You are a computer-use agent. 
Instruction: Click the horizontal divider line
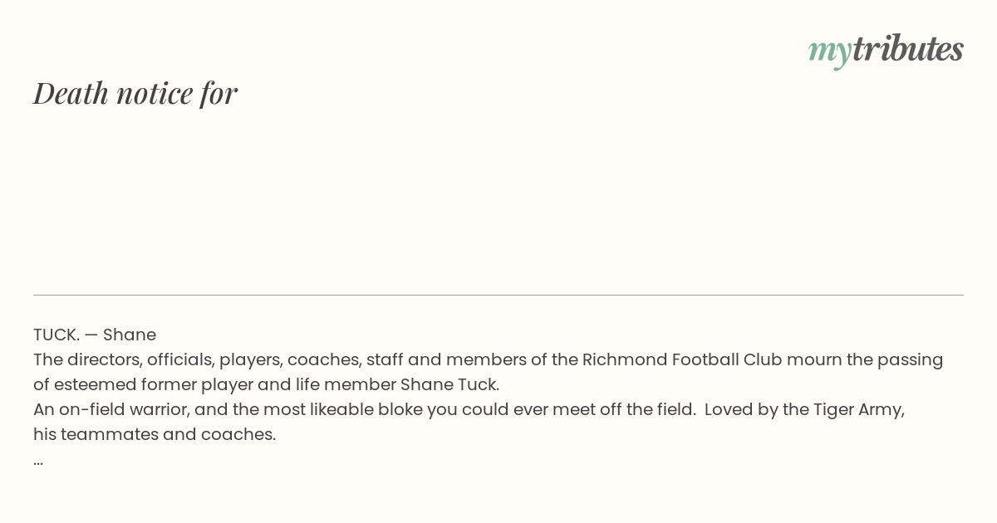(x=498, y=295)
